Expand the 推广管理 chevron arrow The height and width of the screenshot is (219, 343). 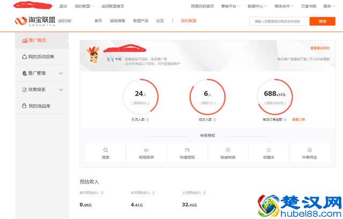click(x=61, y=74)
